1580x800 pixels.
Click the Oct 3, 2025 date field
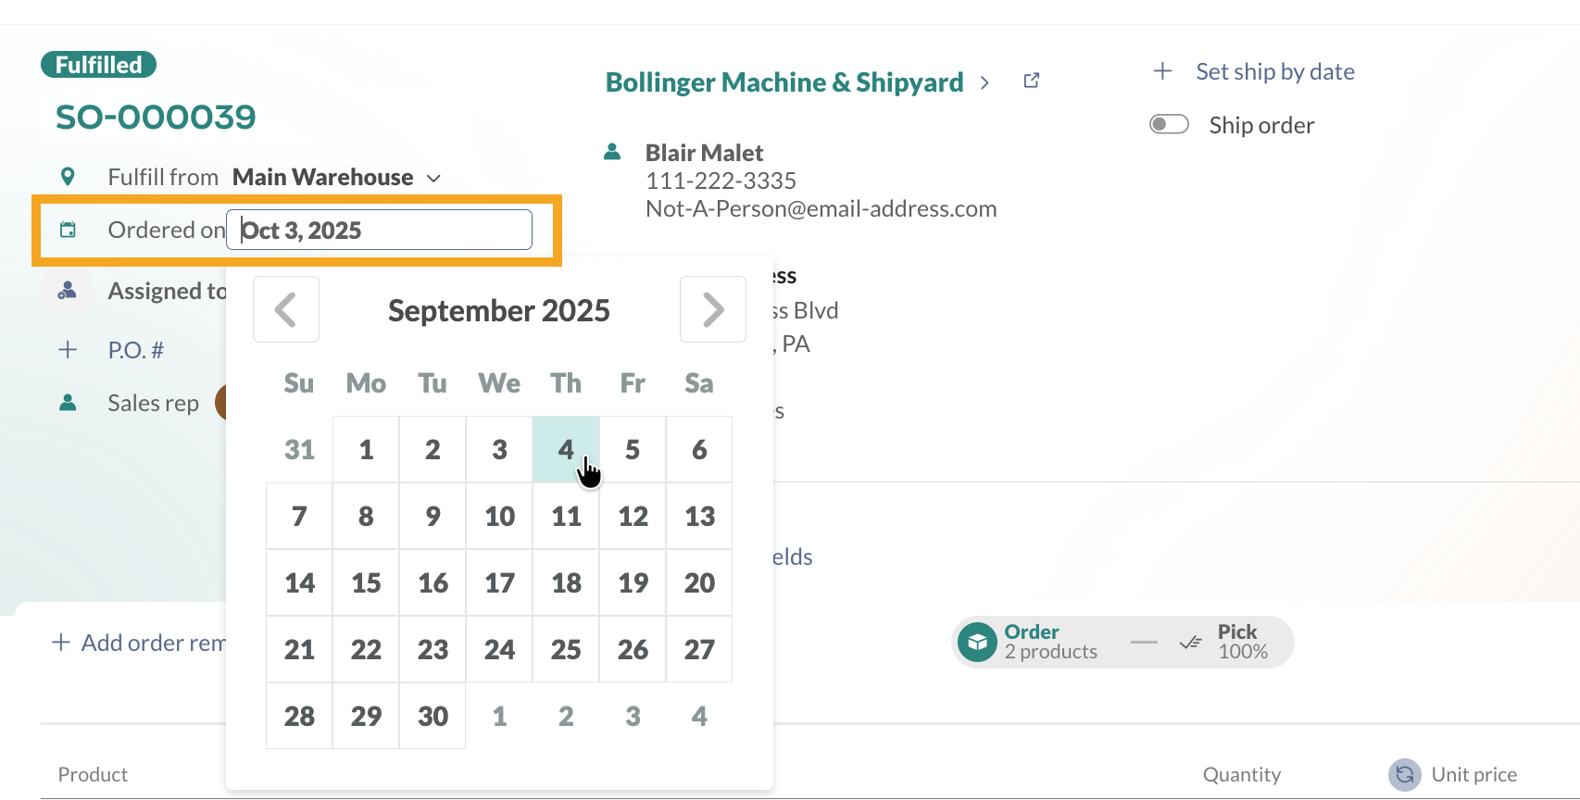click(x=379, y=229)
